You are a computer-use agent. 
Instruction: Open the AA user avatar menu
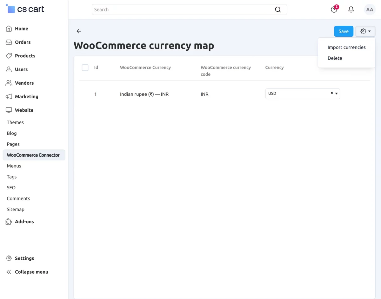[370, 10]
